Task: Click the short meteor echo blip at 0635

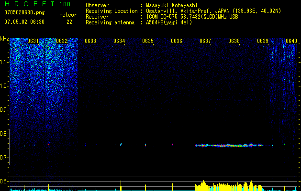Action: click(145, 145)
